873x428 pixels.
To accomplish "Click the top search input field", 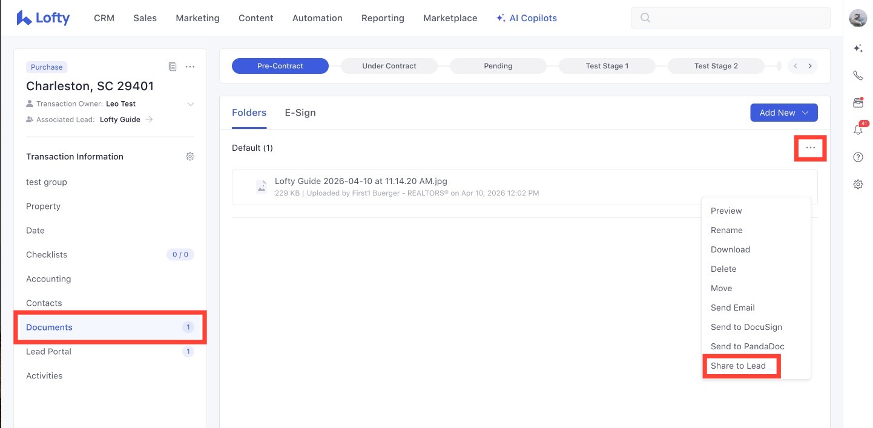I will coord(730,18).
